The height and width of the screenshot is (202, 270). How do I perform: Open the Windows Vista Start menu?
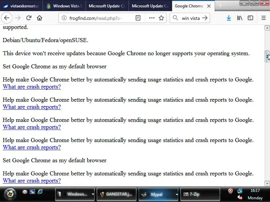10,194
